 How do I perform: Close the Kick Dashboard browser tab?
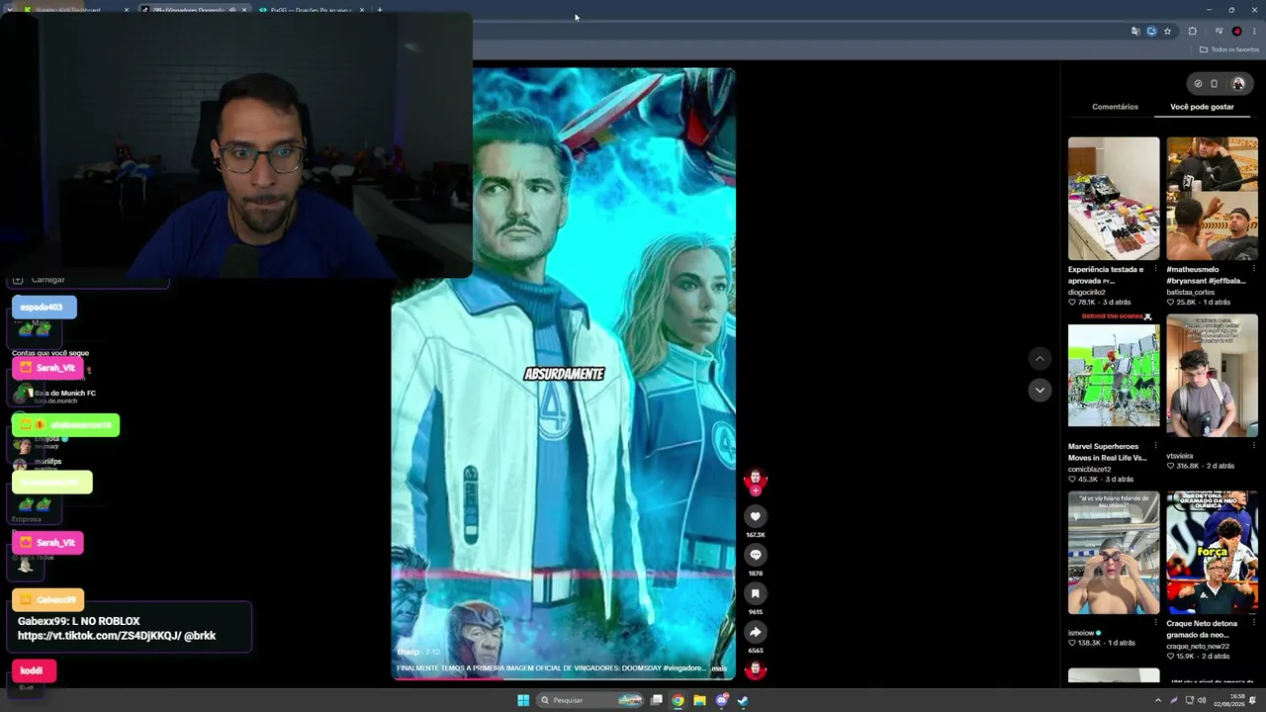click(127, 10)
